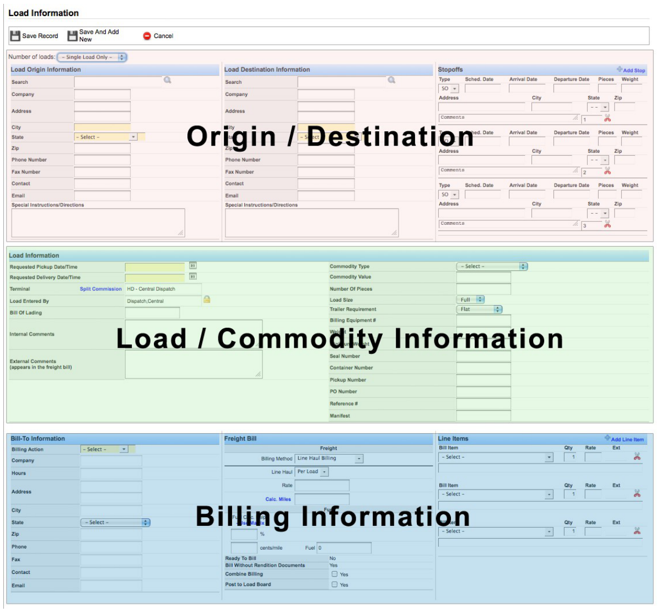
Task: Click the destination Search magnifier icon
Action: coord(391,80)
